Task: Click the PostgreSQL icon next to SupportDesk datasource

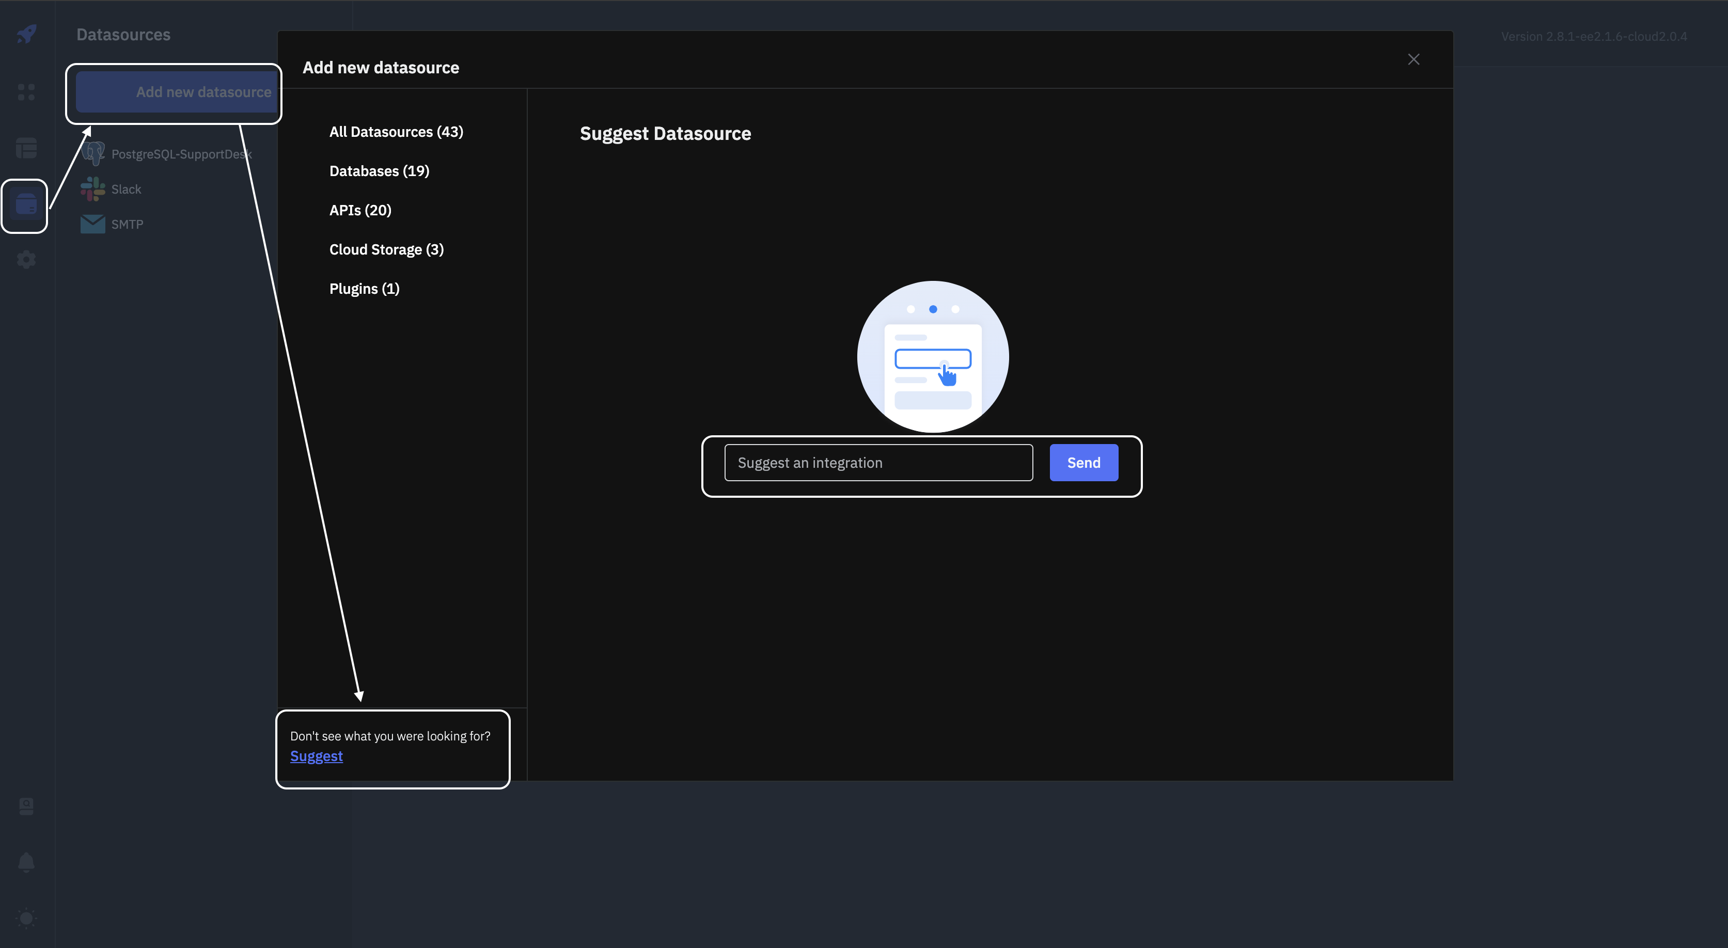Action: coord(92,153)
